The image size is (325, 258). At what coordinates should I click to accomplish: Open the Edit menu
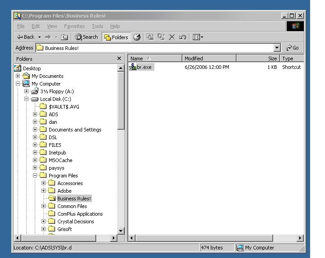click(x=36, y=26)
